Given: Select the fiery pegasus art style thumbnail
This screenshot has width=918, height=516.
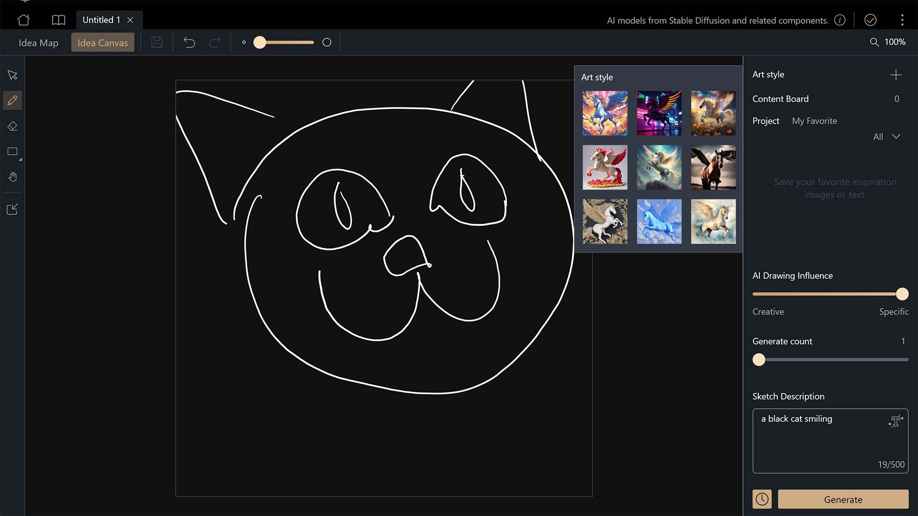Looking at the screenshot, I should 604,113.
